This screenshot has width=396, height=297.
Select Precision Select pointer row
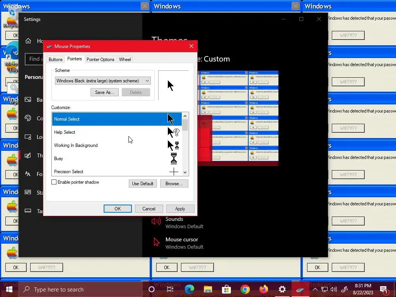[117, 171]
